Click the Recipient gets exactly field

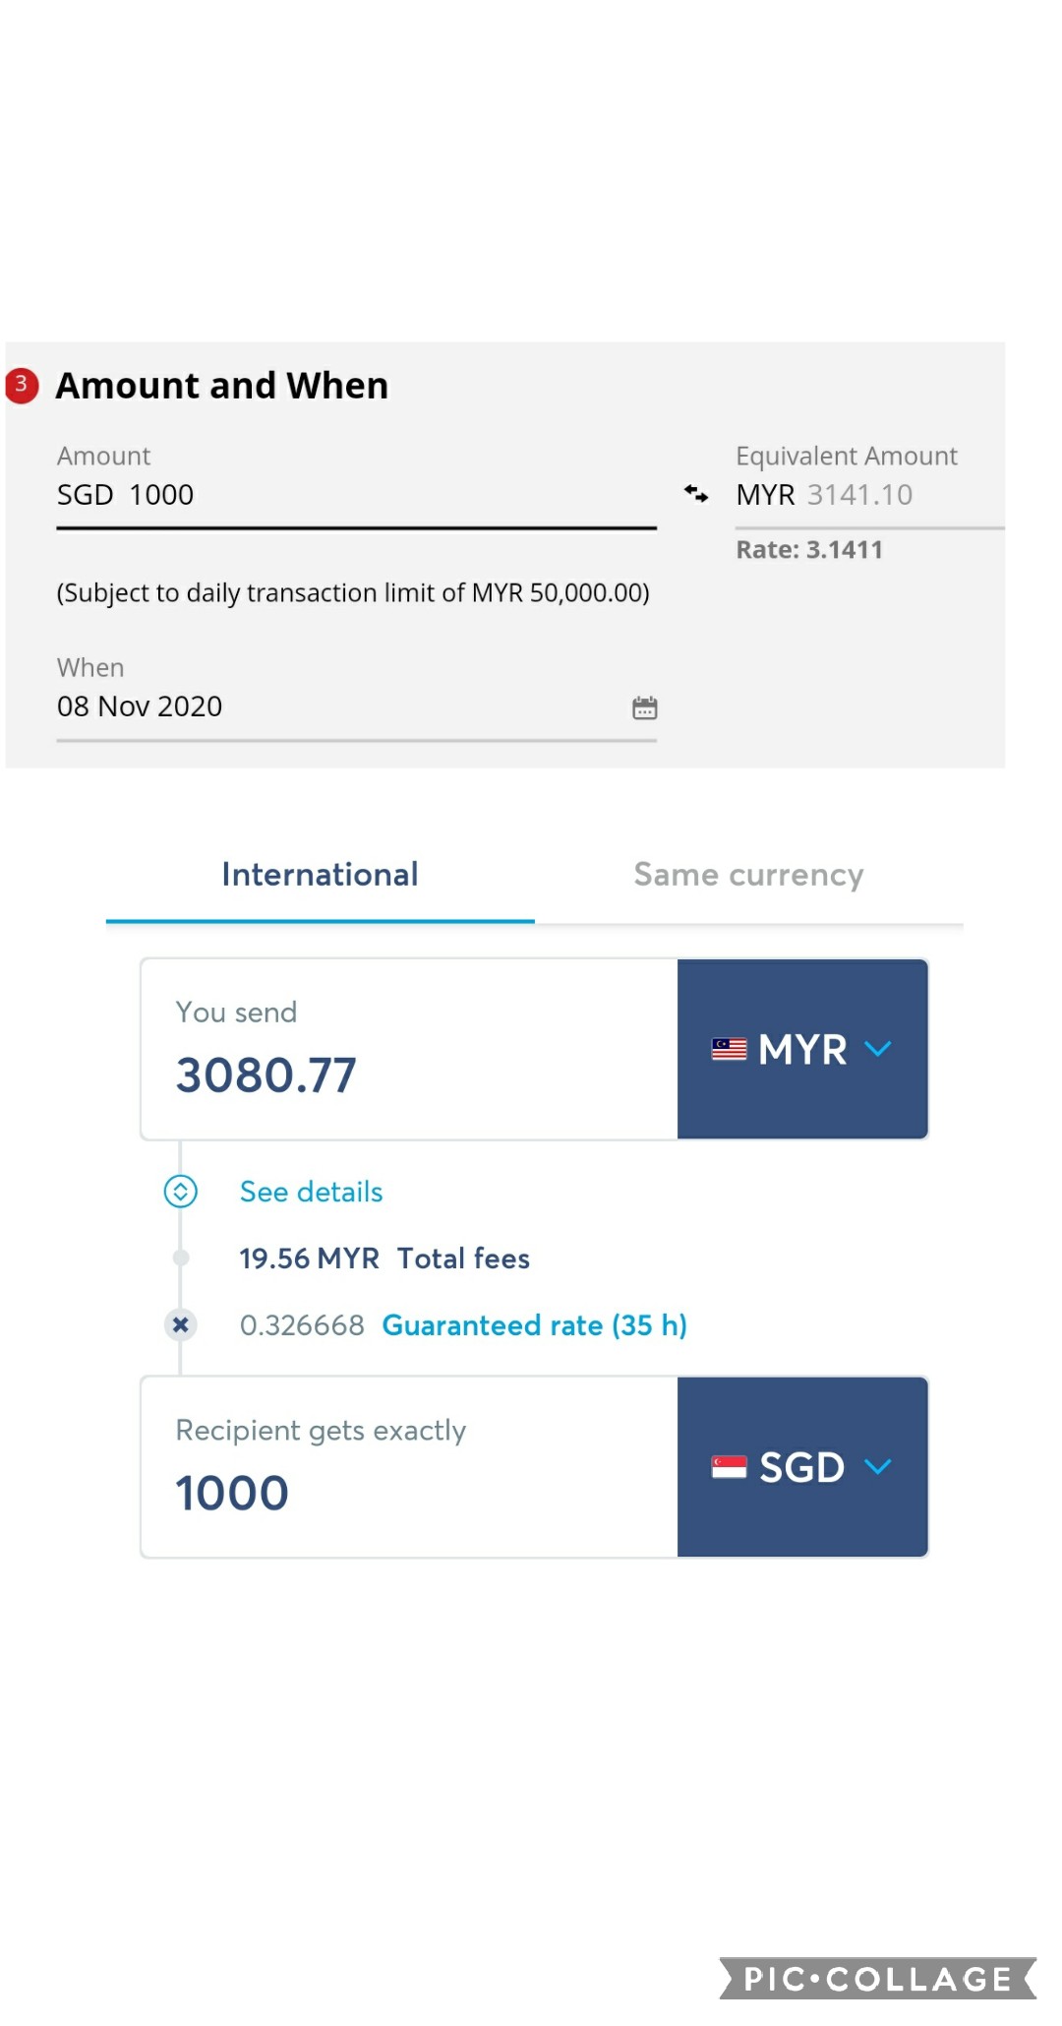click(x=409, y=1467)
